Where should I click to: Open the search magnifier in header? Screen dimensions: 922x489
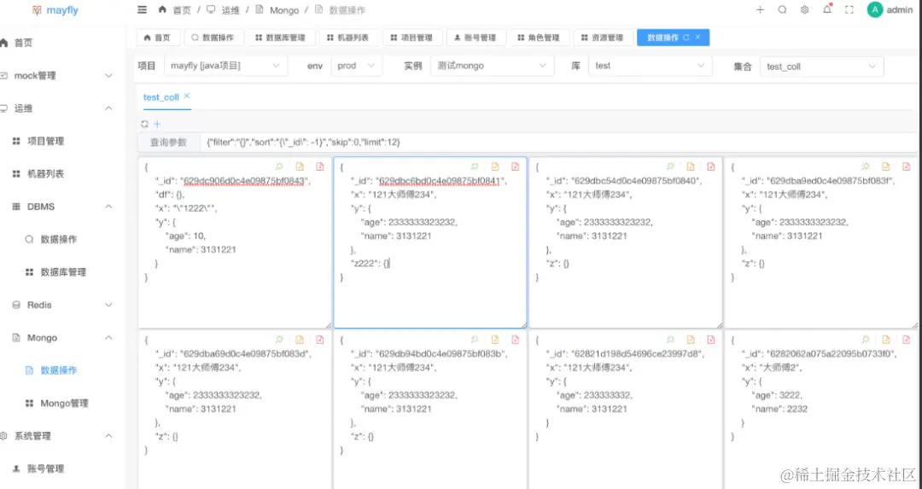[x=782, y=10]
